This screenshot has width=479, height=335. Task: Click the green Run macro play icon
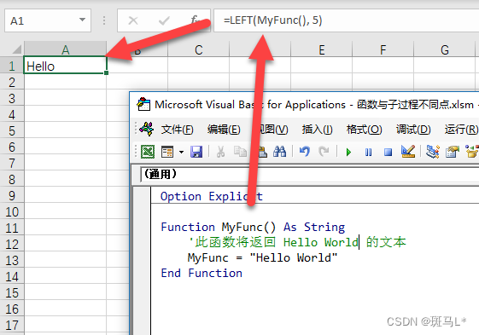[x=348, y=152]
